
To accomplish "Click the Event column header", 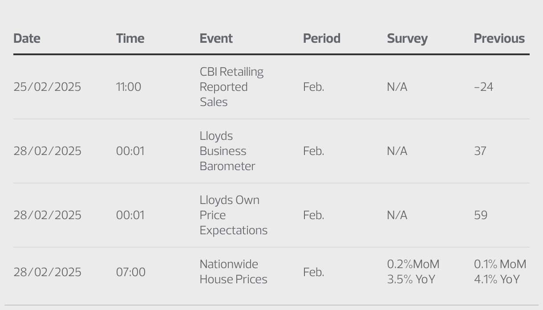I will point(216,38).
